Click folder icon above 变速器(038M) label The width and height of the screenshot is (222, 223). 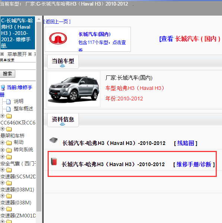click(9, 196)
